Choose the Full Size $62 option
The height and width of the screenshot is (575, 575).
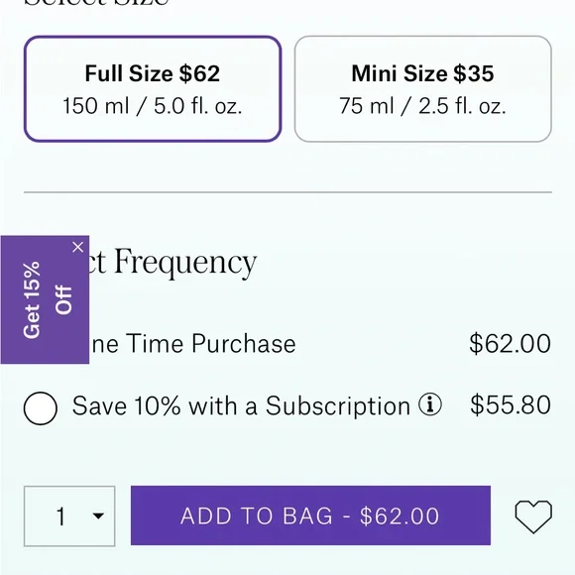click(153, 89)
